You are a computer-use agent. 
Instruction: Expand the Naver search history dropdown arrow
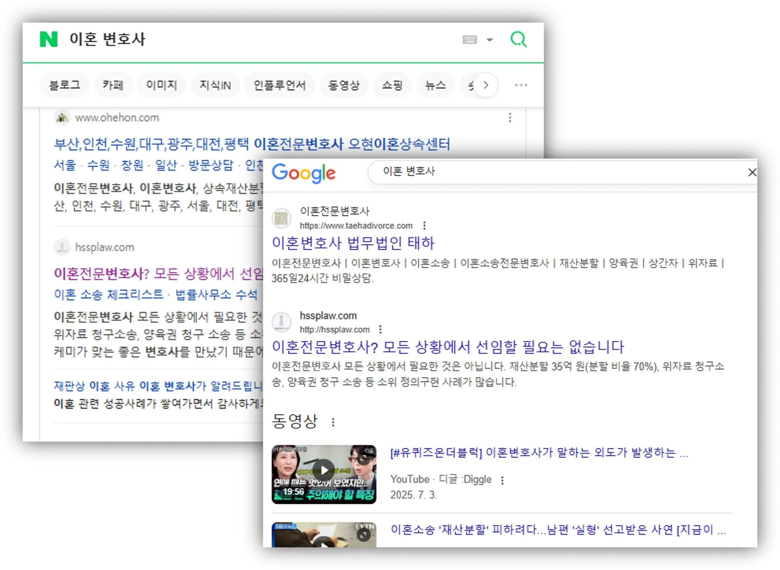coord(489,39)
